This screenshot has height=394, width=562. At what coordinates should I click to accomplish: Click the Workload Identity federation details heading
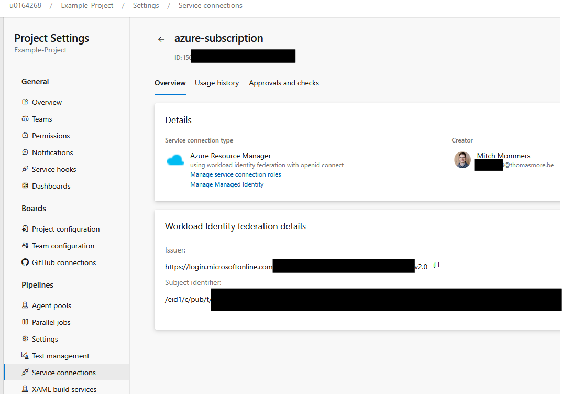click(236, 226)
